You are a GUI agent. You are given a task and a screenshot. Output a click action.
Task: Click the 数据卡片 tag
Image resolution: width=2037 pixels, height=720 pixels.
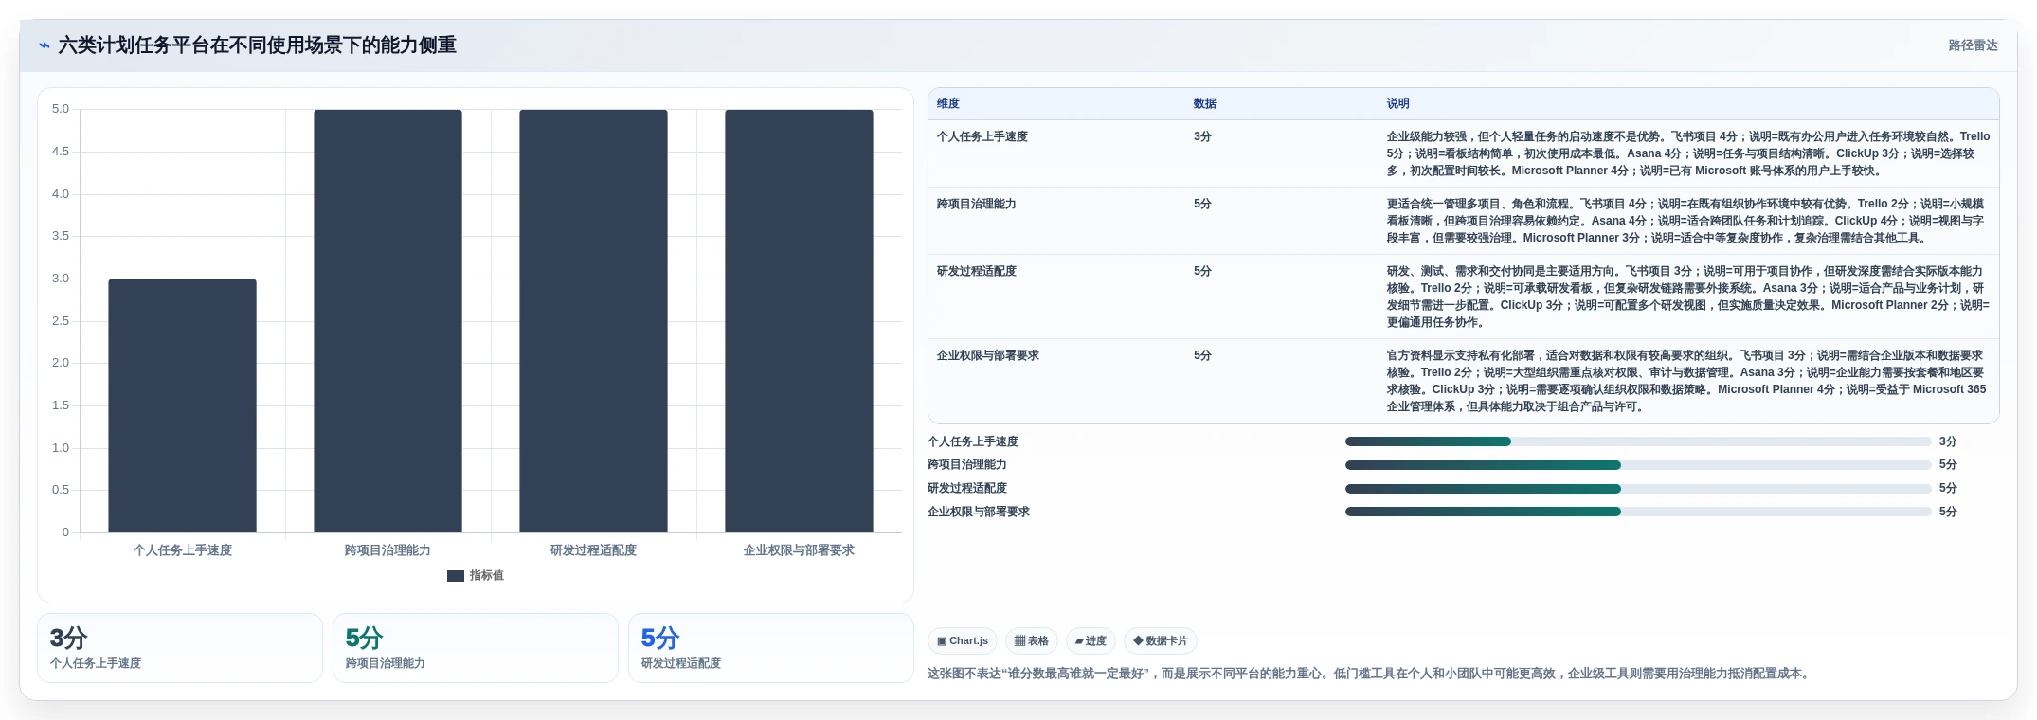(1161, 640)
